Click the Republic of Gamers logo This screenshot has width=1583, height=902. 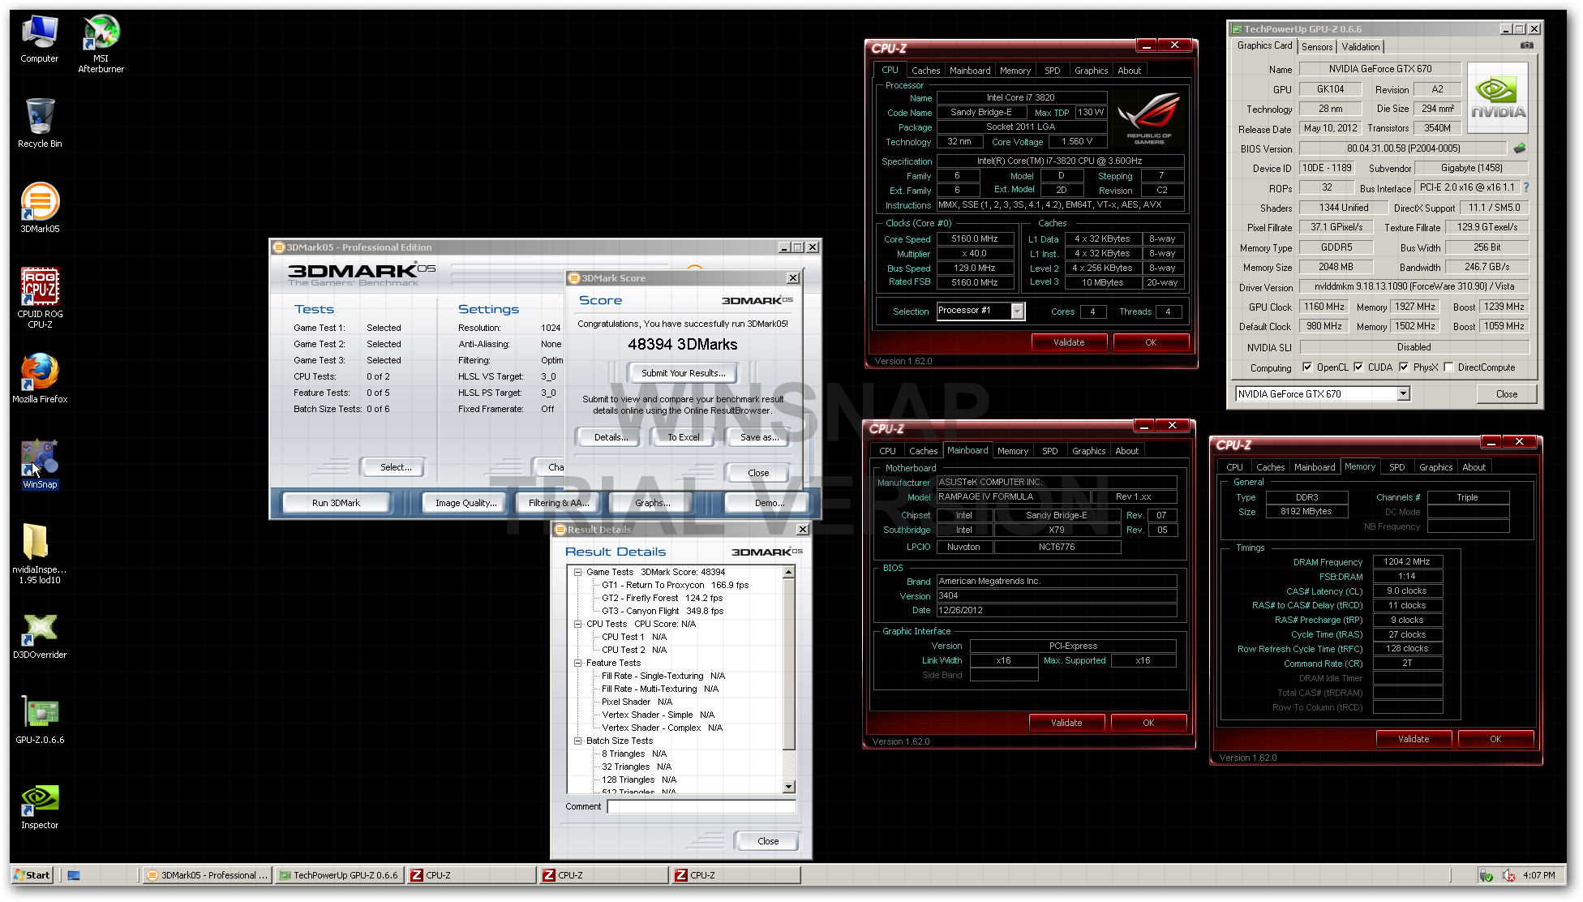[1148, 119]
